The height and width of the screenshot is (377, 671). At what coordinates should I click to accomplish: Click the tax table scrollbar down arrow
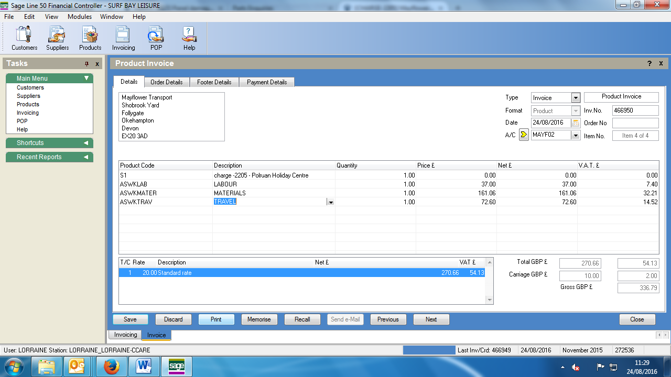click(490, 300)
